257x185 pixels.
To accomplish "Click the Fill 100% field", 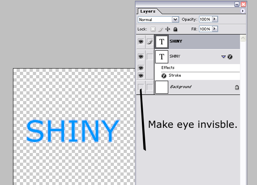I will [206, 29].
